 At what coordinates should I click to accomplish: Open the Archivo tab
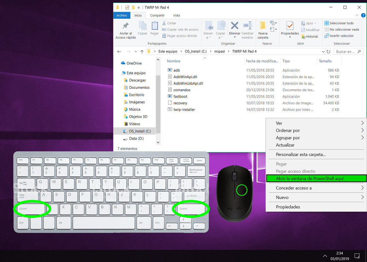(122, 15)
